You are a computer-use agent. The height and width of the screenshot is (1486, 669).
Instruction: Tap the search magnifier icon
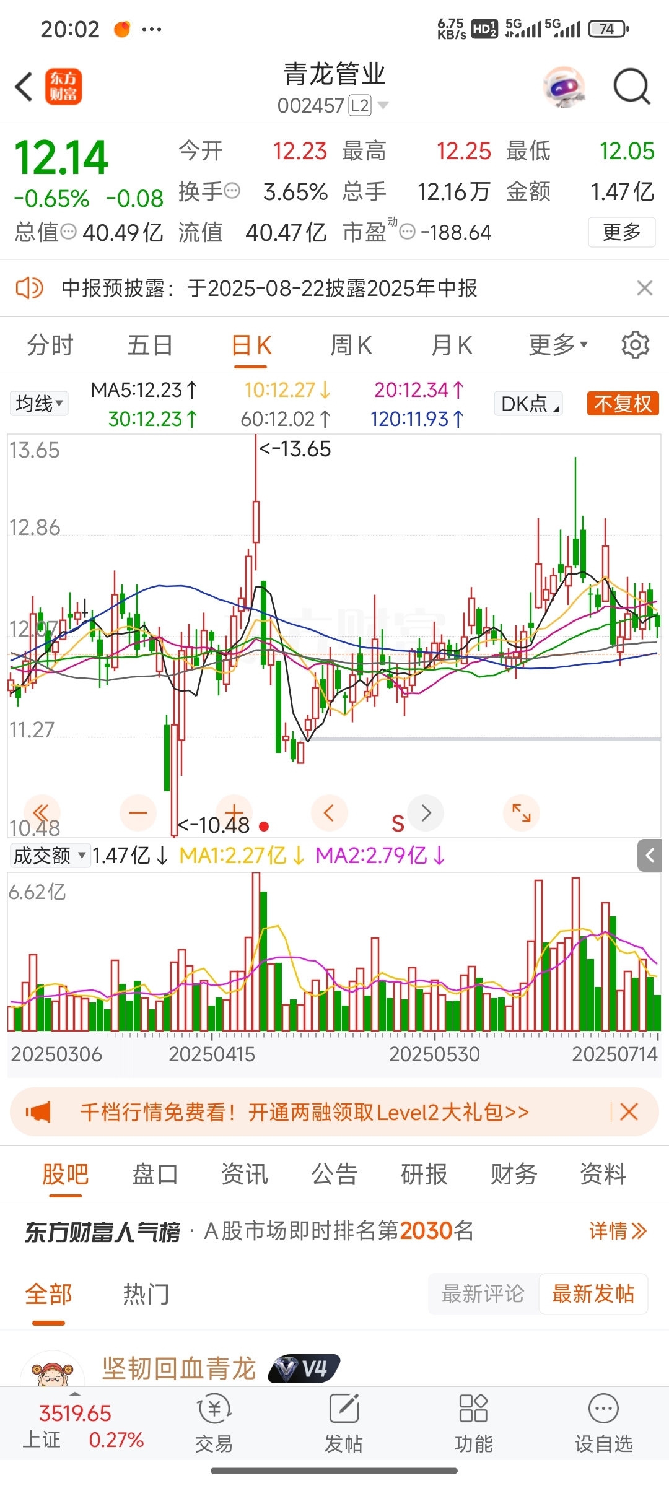tap(631, 87)
